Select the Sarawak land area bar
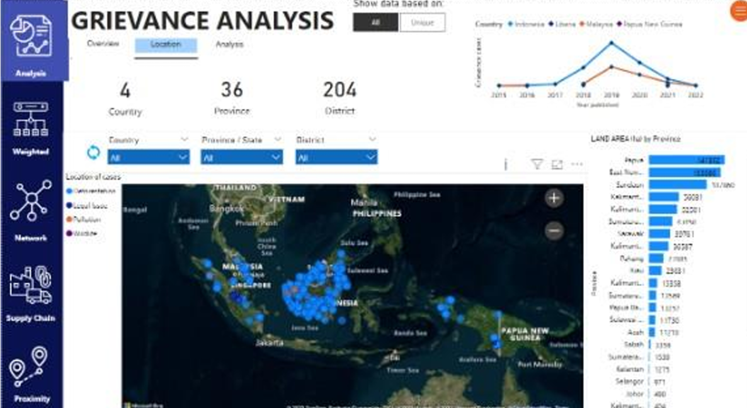747x408 pixels. [659, 234]
